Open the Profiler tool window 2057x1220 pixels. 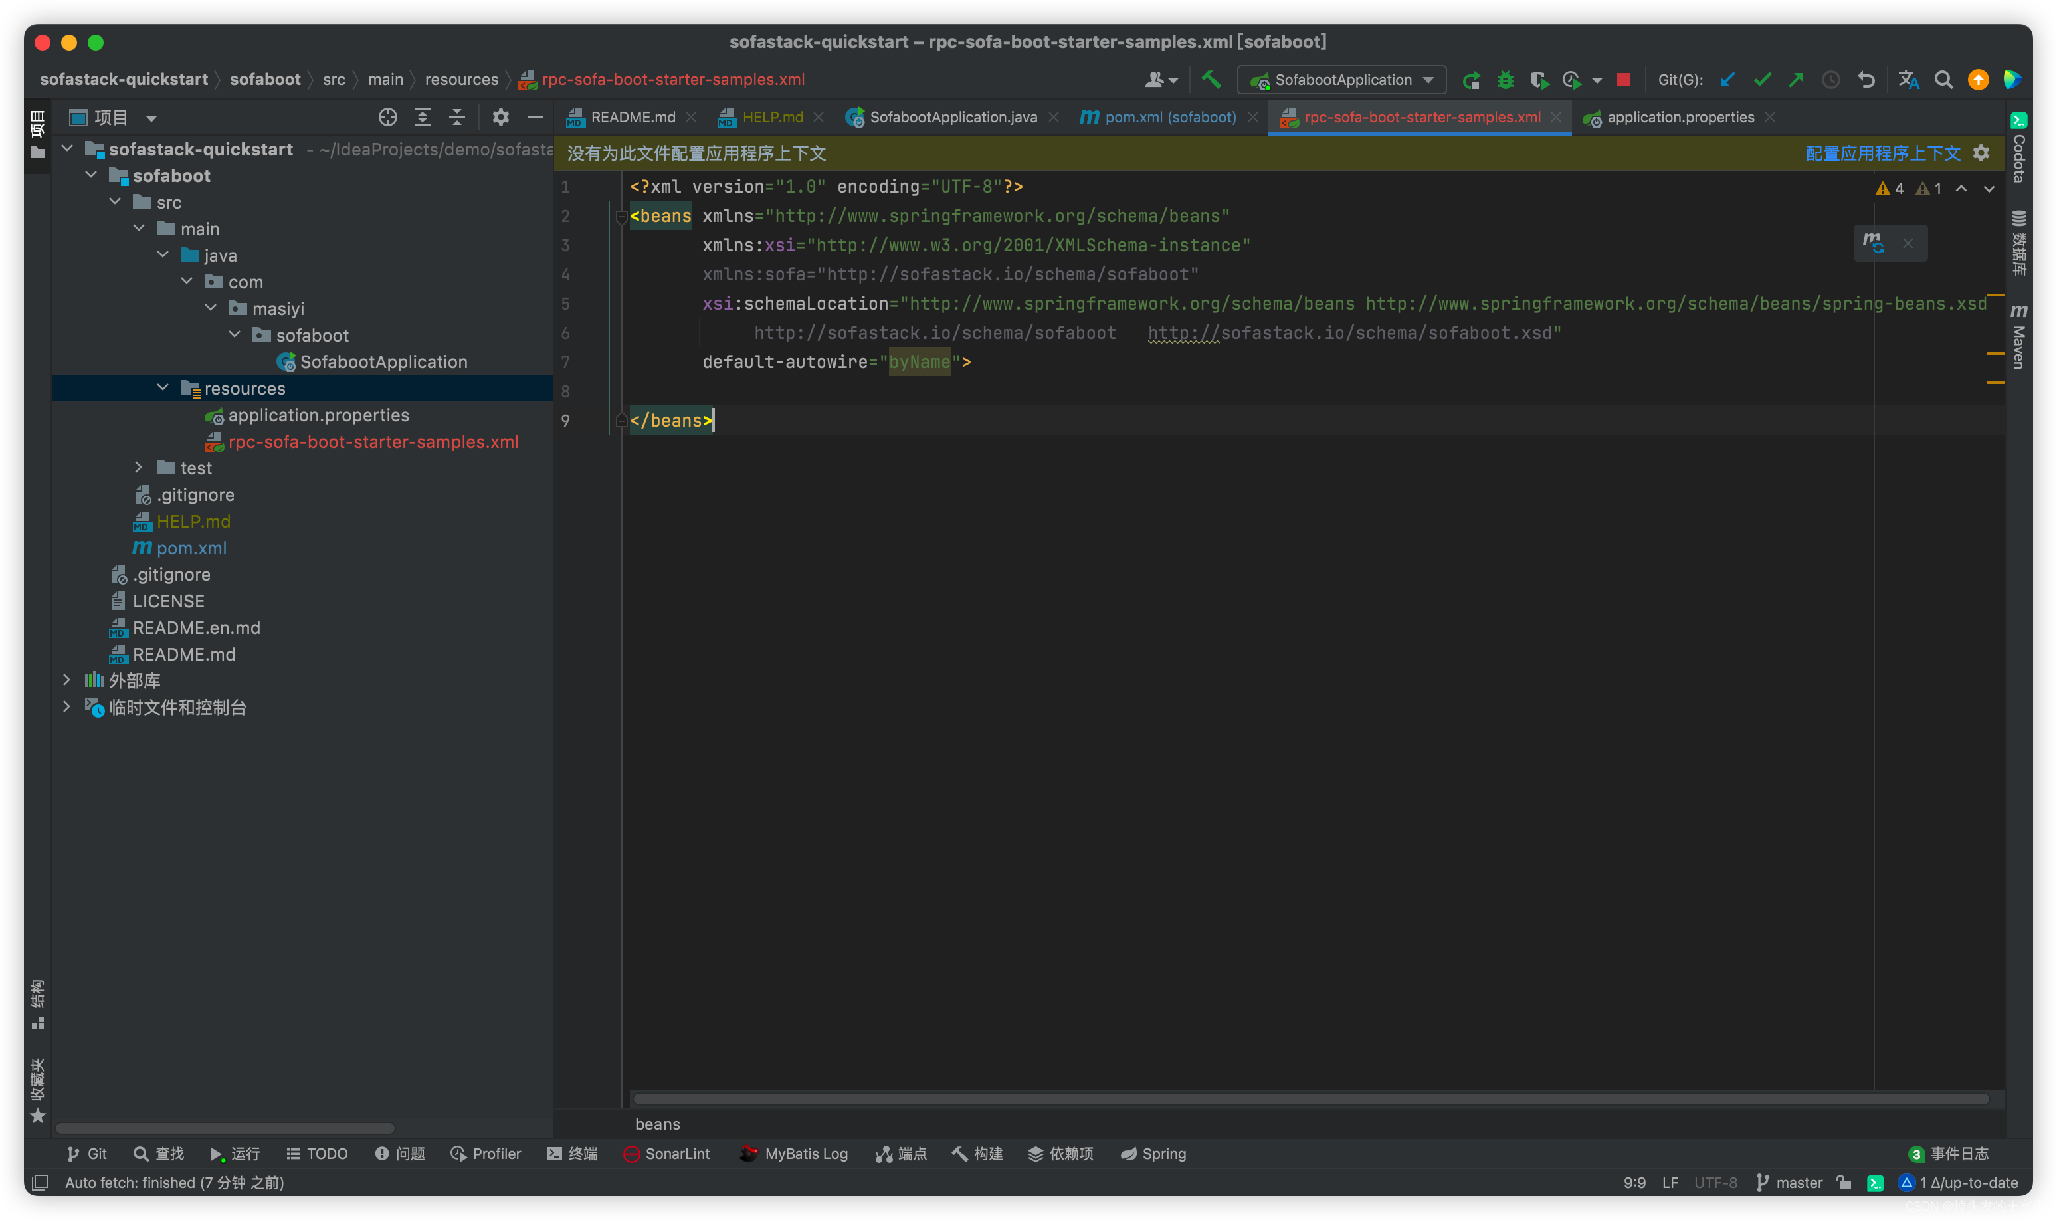(486, 1154)
